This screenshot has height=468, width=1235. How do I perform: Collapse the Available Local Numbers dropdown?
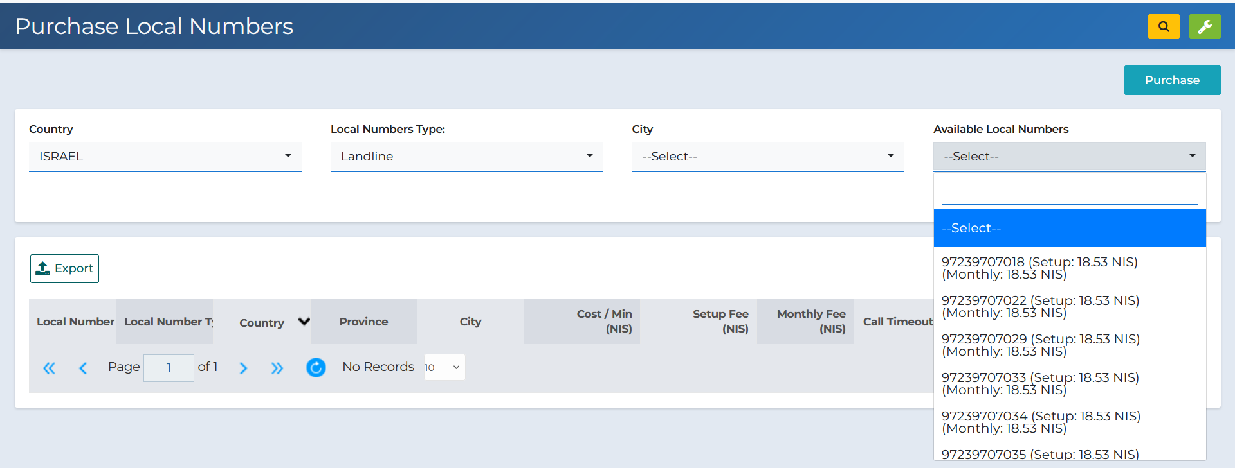click(x=1070, y=157)
